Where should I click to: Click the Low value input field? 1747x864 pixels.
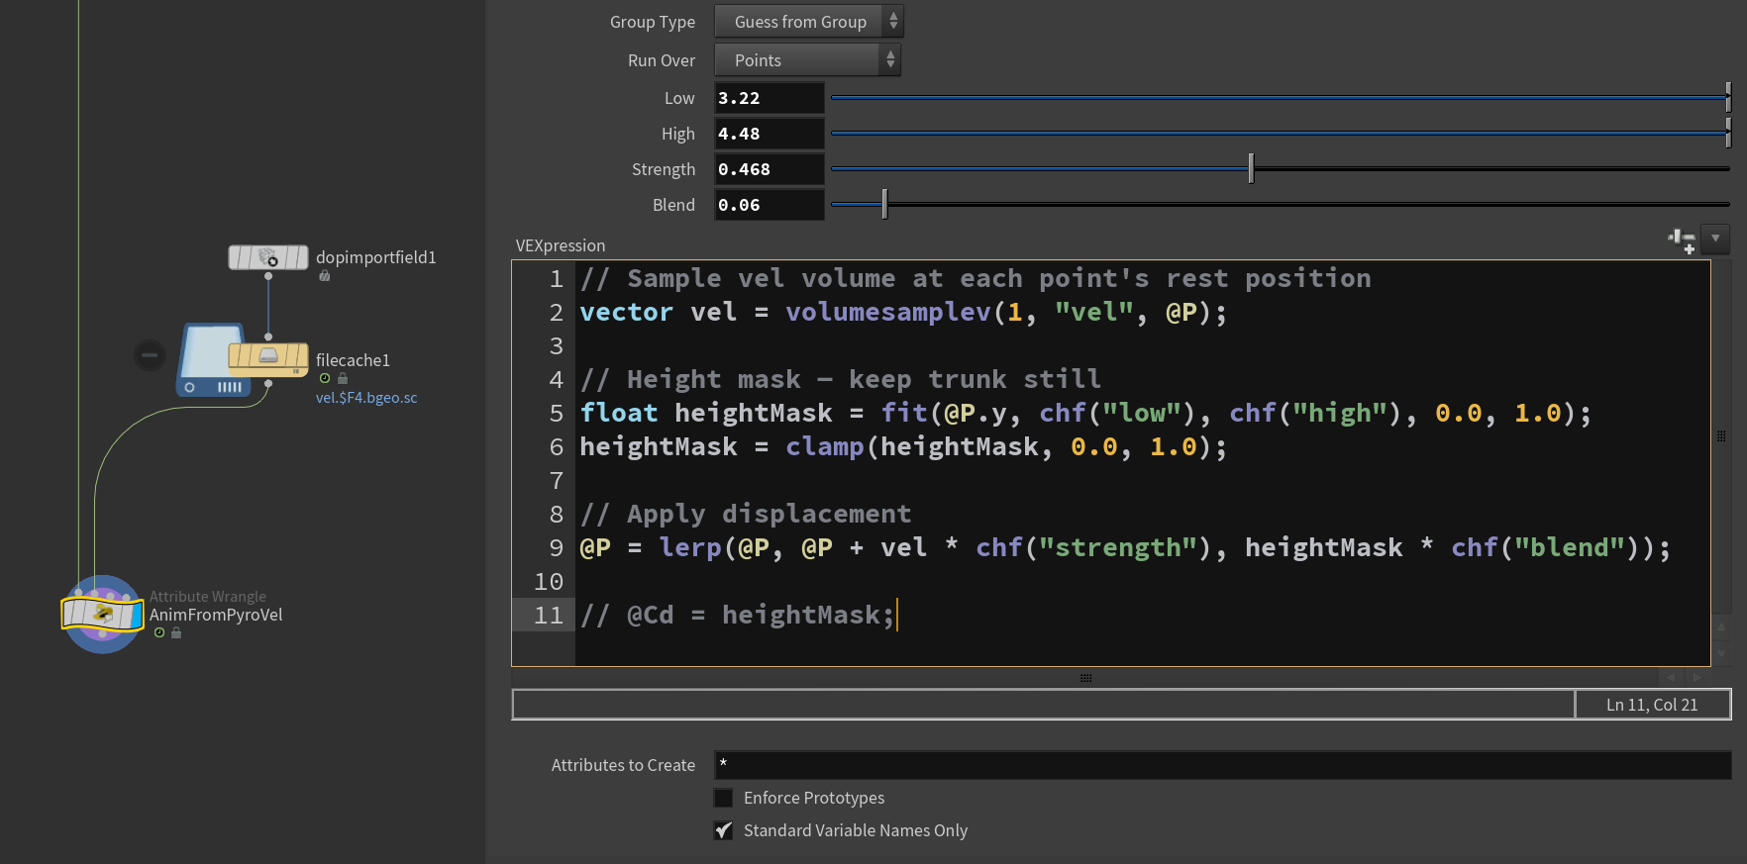pyautogui.click(x=769, y=98)
